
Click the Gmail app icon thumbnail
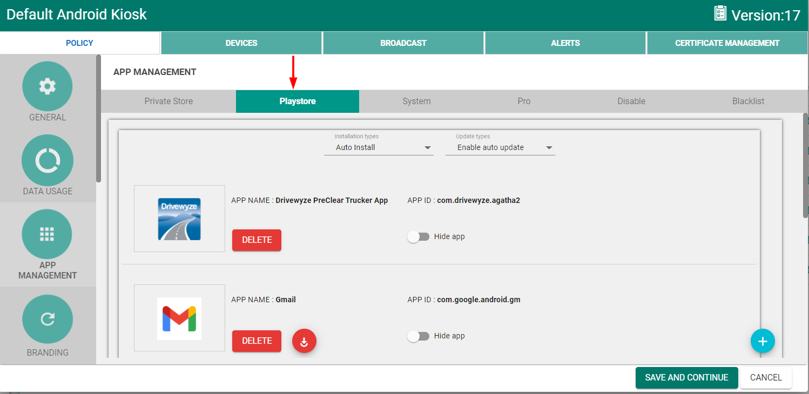click(179, 318)
